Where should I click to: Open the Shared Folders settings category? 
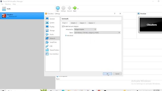pyautogui.click(x=52, y=50)
